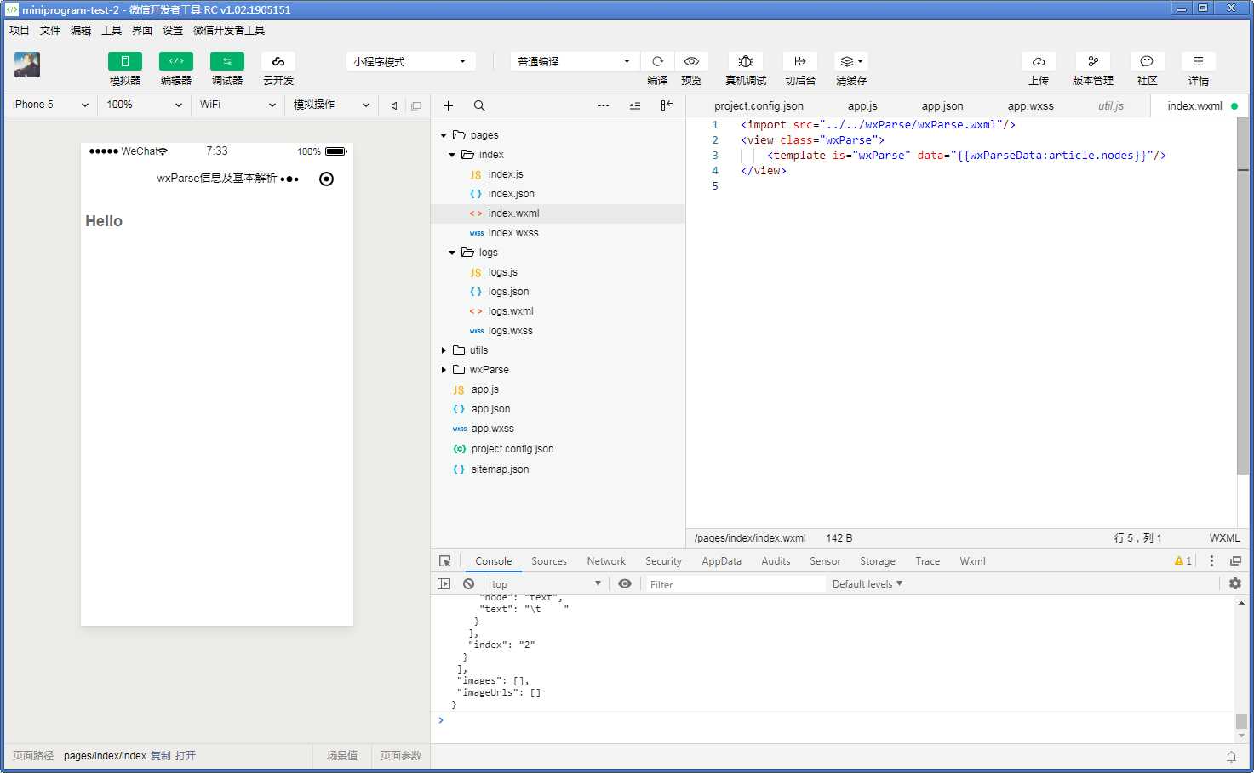Open the WiFi network dropdown

coord(238,105)
